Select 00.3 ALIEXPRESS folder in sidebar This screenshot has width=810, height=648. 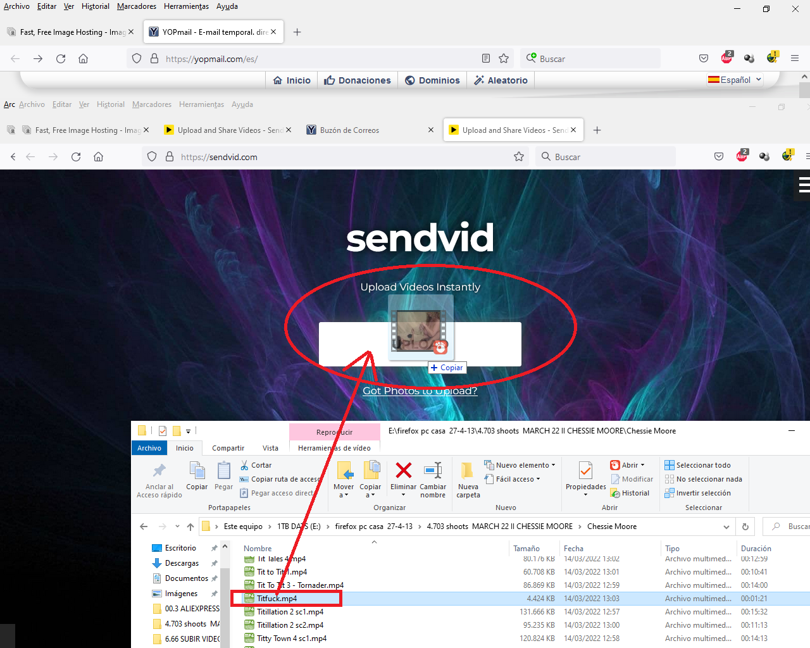(x=186, y=609)
